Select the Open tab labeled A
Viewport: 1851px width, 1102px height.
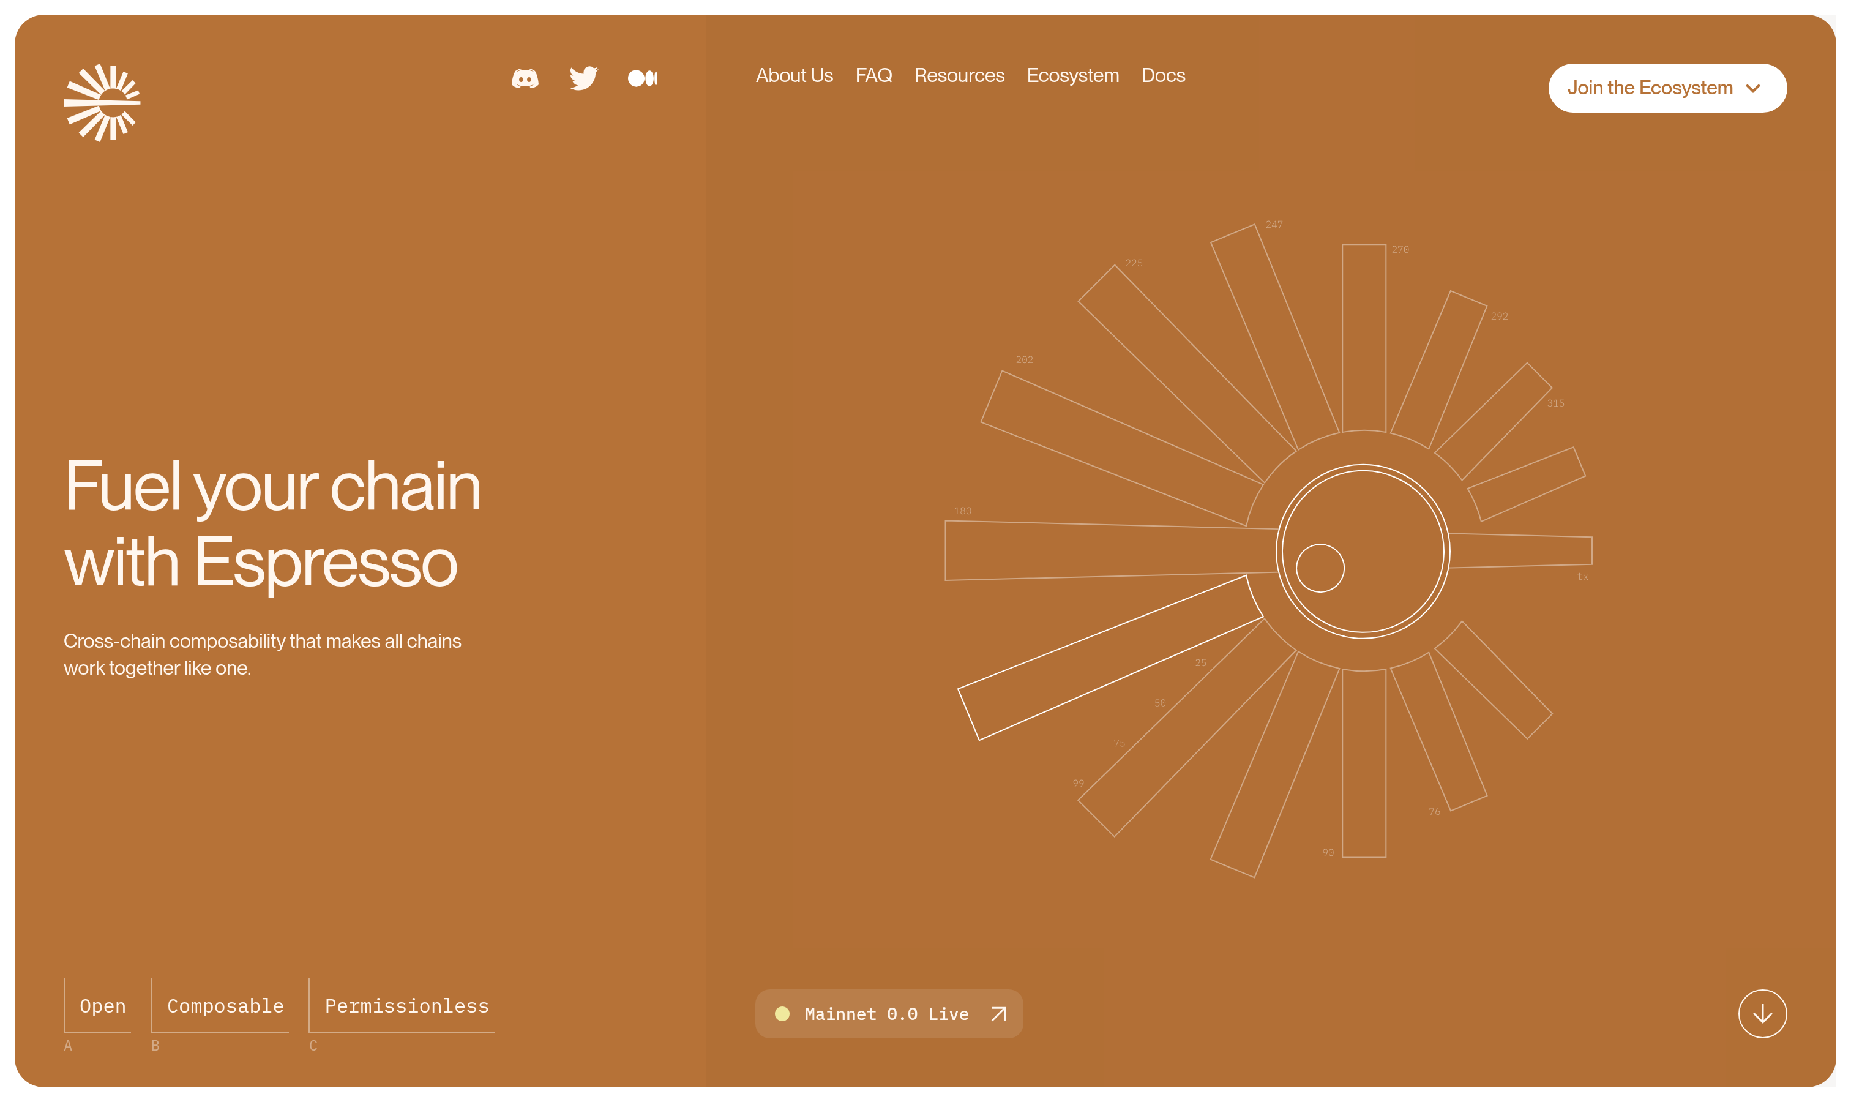pos(99,1006)
